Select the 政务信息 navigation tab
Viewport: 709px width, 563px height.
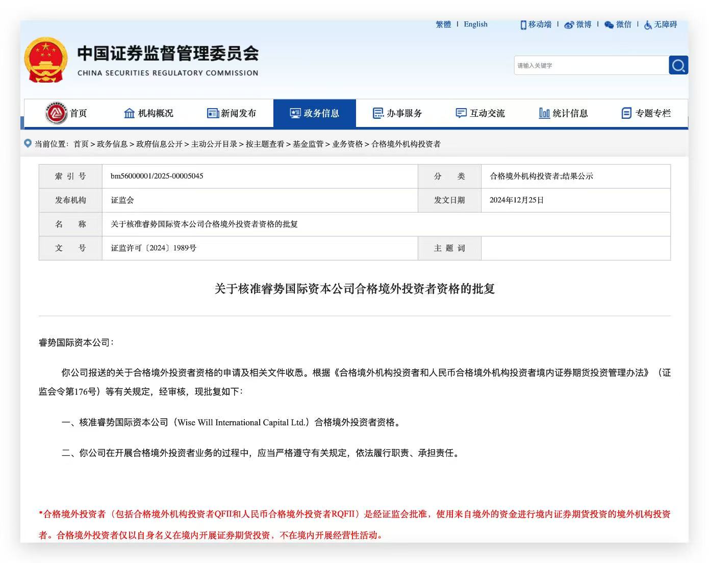pos(315,113)
